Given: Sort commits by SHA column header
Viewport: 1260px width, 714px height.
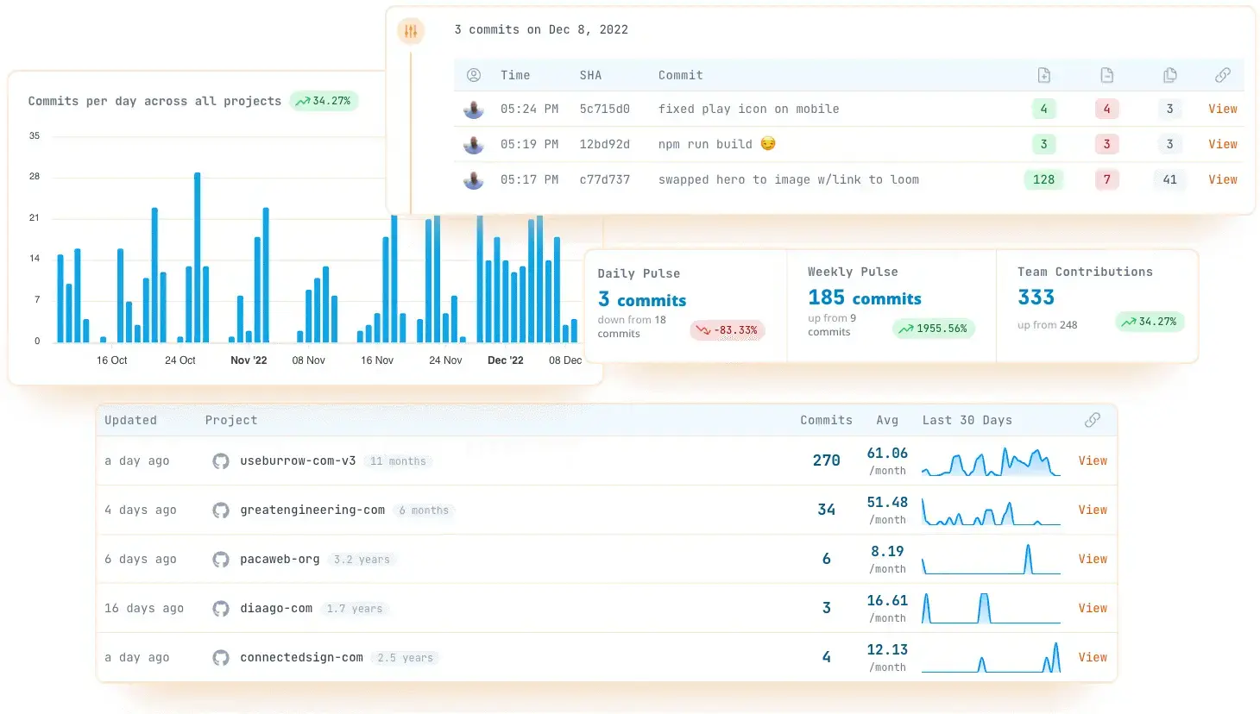Looking at the screenshot, I should click(x=590, y=75).
